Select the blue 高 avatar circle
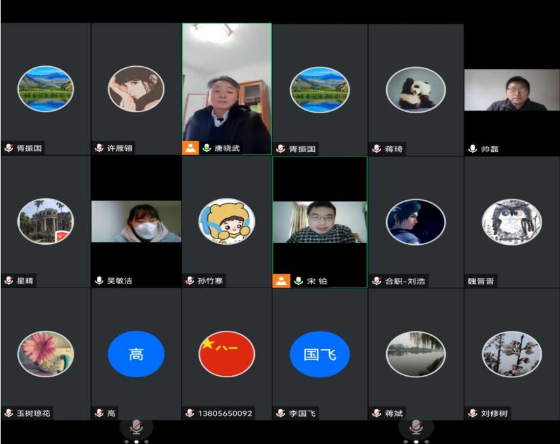Viewport: 560px width, 444px height. [136, 354]
